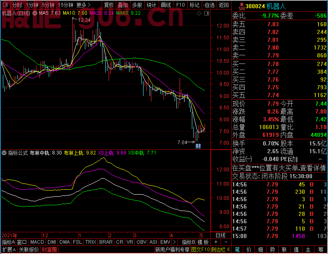328x254 pixels.
Task: Click the 复权 button
Action: pos(109,5)
